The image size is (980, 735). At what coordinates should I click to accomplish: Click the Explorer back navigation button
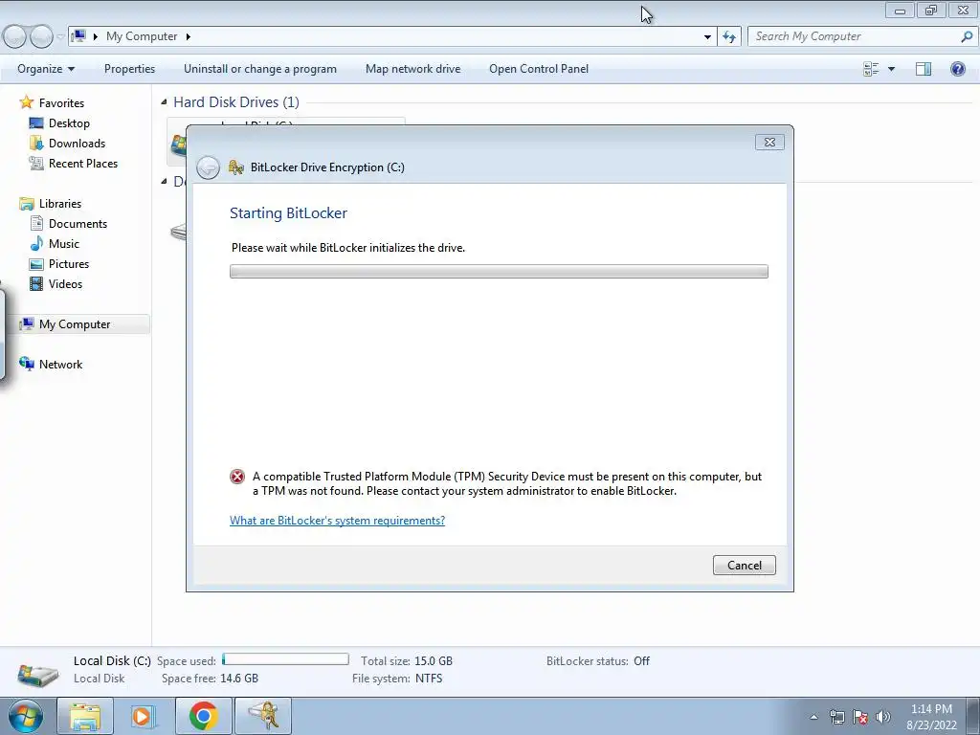(15, 36)
